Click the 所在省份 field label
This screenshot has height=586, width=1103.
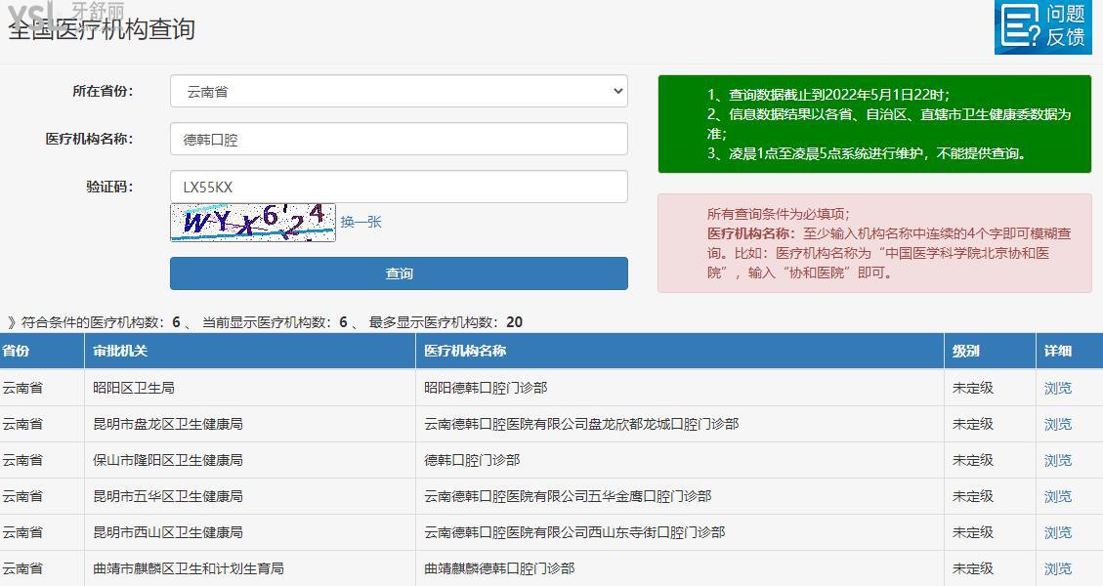(x=103, y=91)
